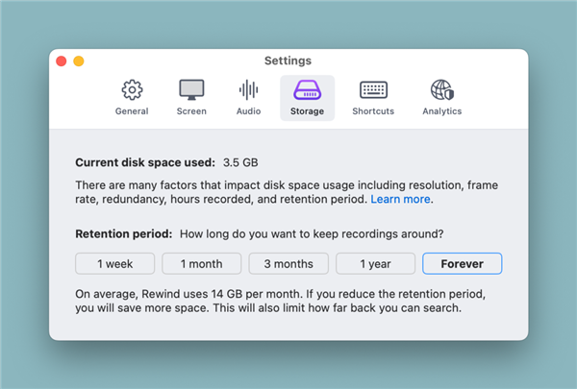This screenshot has height=389, width=577.
Task: Close the Settings window
Action: [62, 61]
